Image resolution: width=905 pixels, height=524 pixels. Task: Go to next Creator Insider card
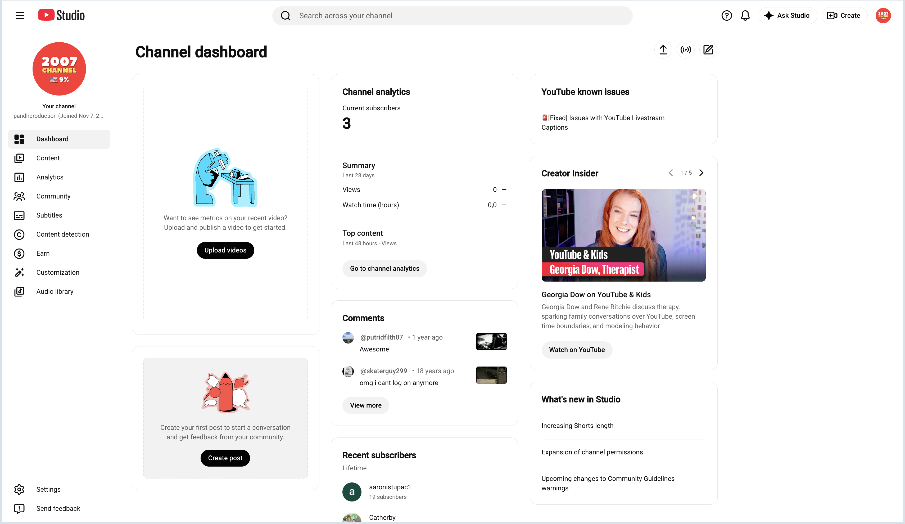701,173
